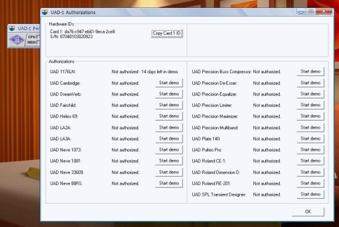Start demo for UAD Neve 88RS
The image size is (339, 227).
tap(169, 183)
